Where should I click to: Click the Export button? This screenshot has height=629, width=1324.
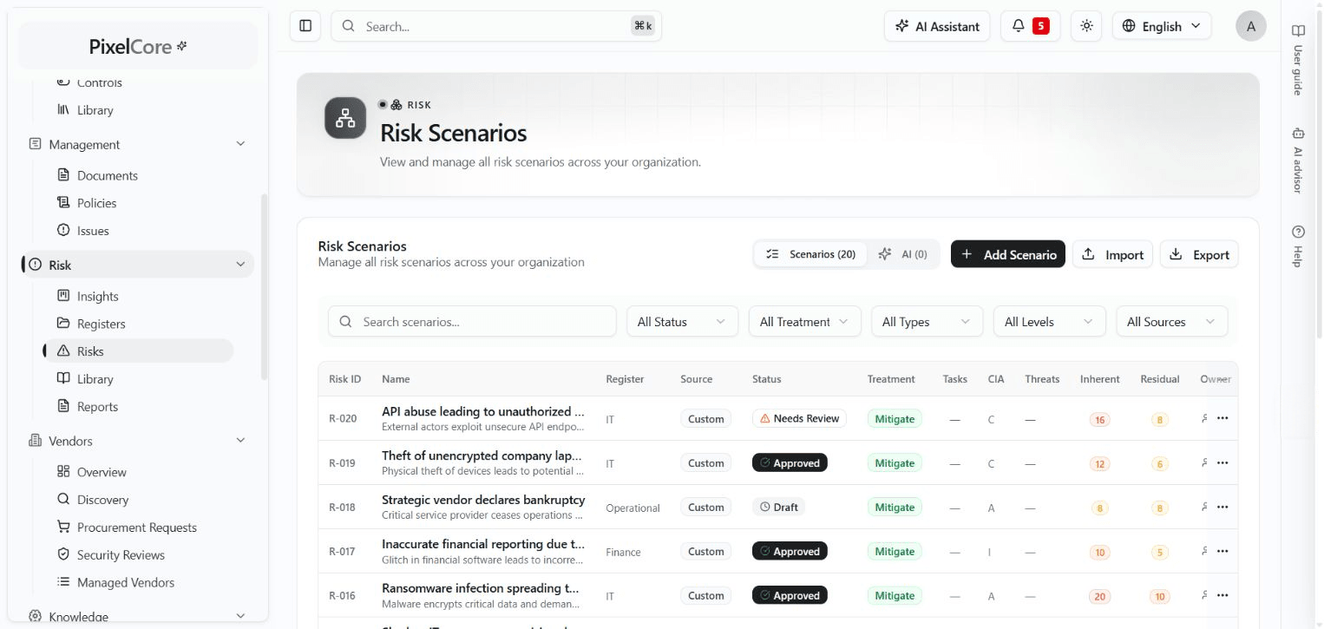coord(1199,254)
